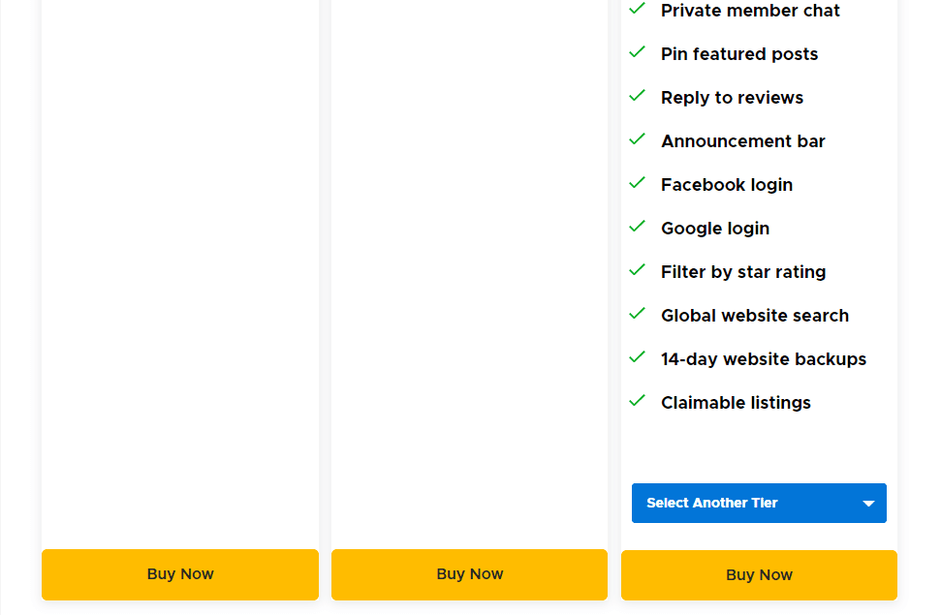Click the check icon beside Announcement bar
Screen dimensions: 941x615
[637, 139]
